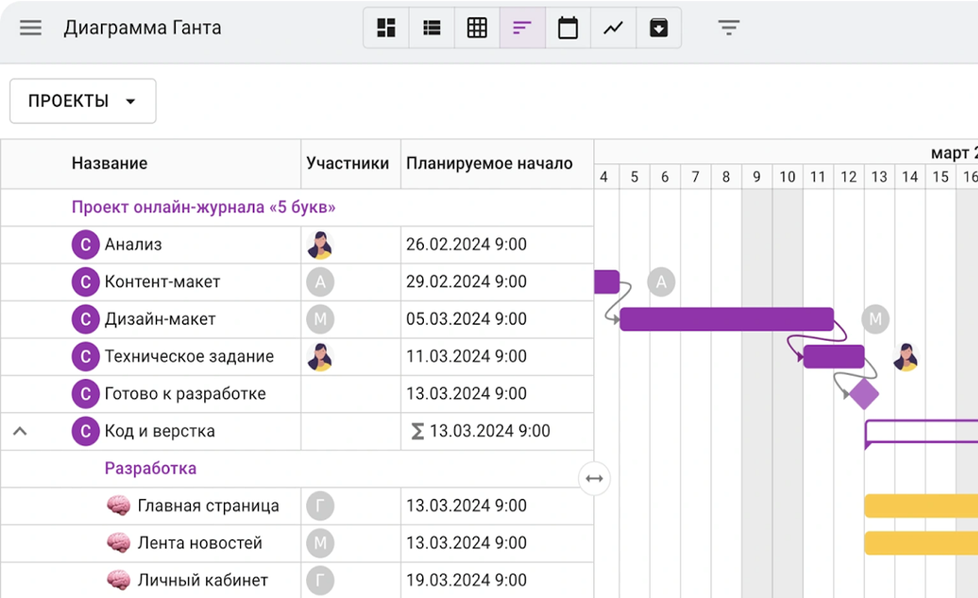Switch to table grid view

(477, 29)
